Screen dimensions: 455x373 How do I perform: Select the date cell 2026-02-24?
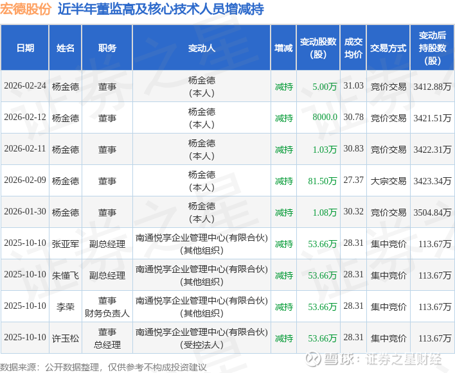(x=25, y=86)
